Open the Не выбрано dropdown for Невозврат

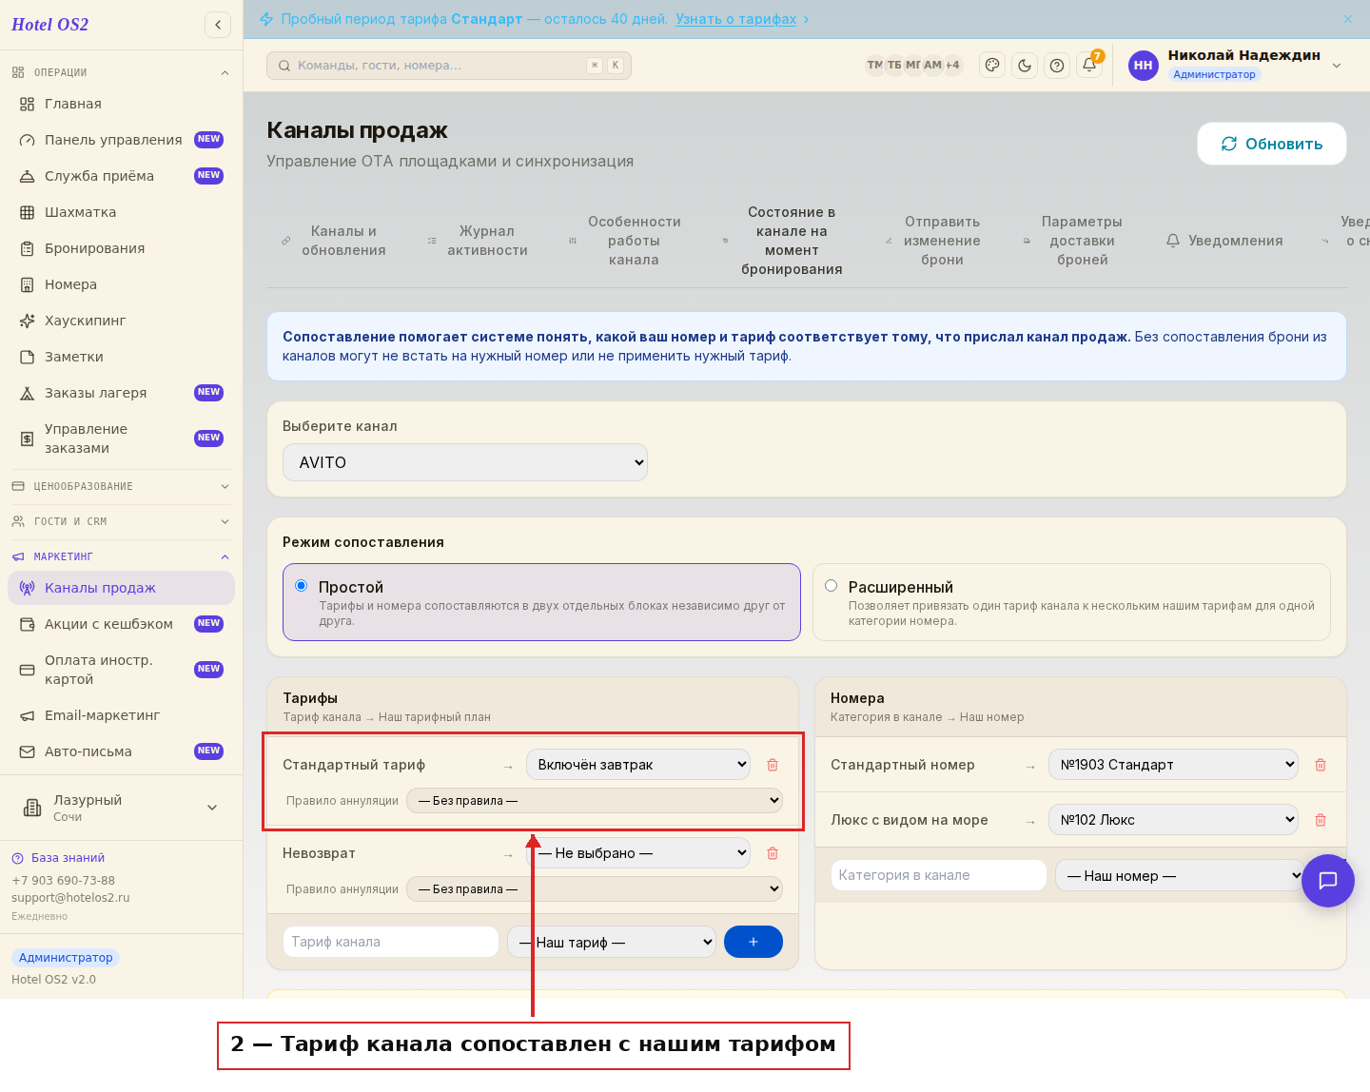pos(638,853)
